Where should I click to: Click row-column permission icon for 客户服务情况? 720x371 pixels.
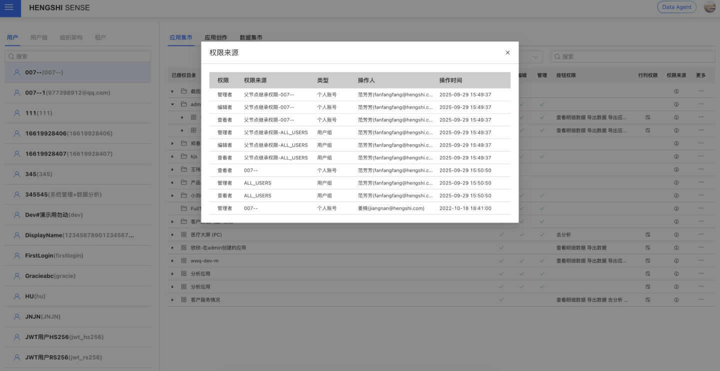pyautogui.click(x=647, y=299)
